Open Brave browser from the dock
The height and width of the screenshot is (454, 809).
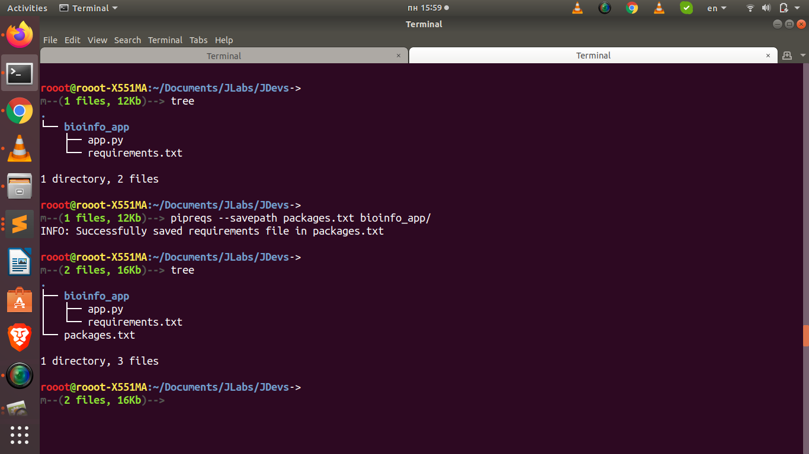click(x=20, y=338)
